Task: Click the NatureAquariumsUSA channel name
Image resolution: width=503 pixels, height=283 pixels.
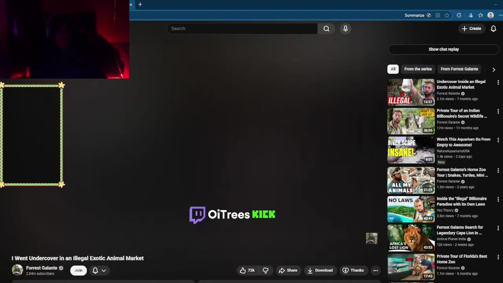Action: point(453,151)
